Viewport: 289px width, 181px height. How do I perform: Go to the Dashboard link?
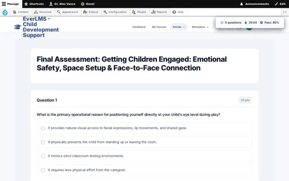139,27
